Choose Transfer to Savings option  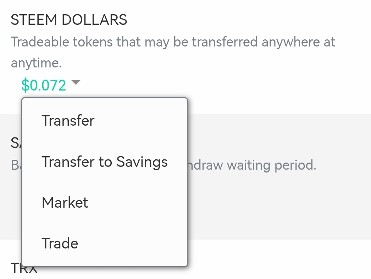pos(104,162)
